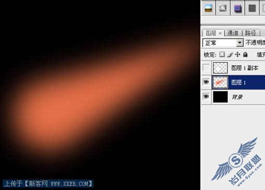Choose the purple gradient square style
The width and height of the screenshot is (265, 190).
click(x=237, y=8)
